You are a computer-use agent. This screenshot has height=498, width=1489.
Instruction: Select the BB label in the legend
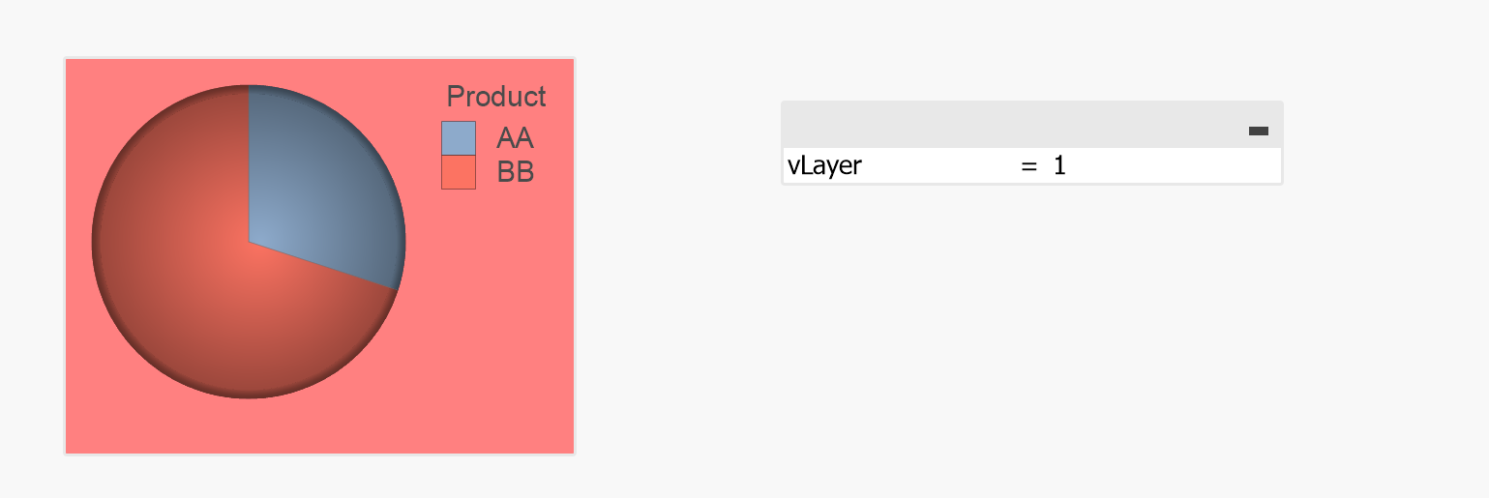click(515, 173)
